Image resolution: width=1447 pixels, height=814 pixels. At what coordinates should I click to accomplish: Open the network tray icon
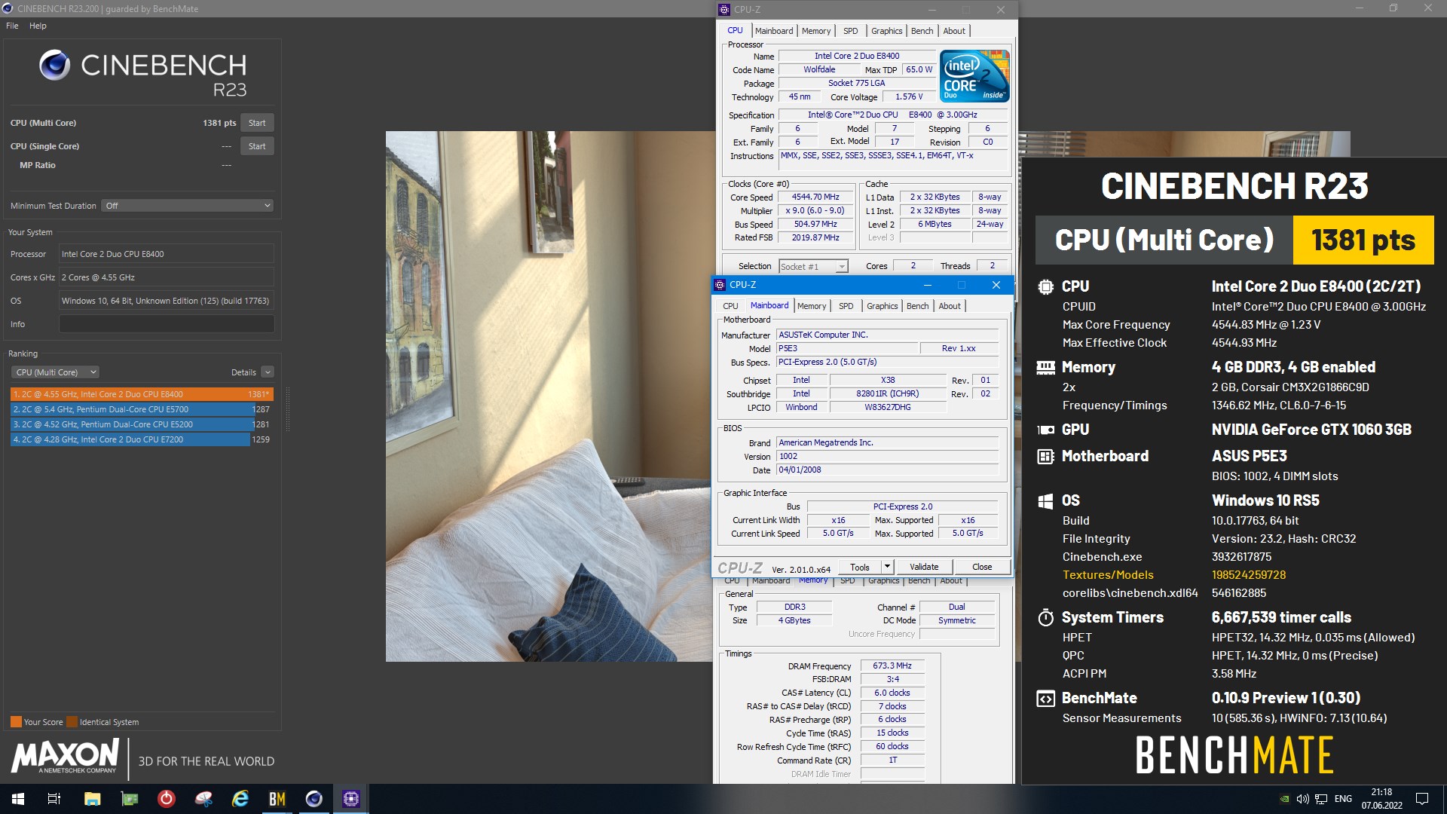1321,799
